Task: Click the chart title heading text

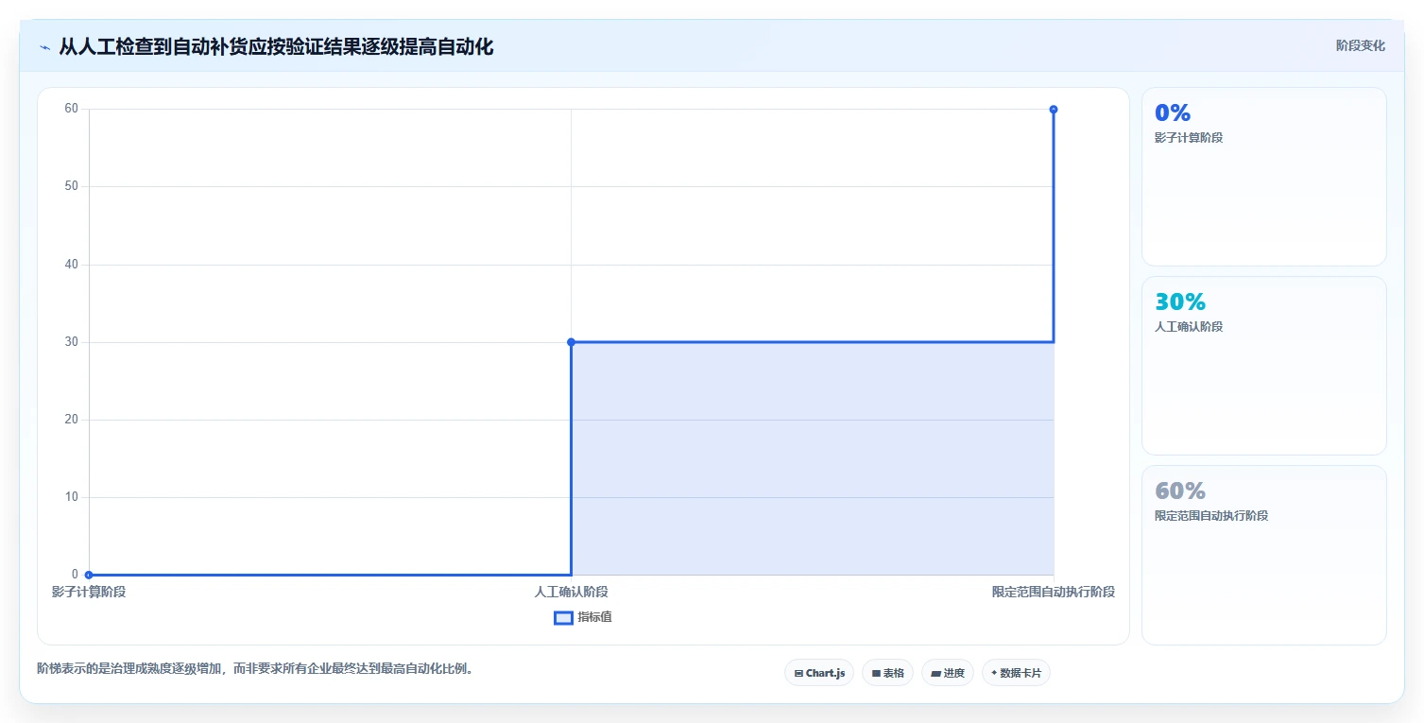Action: tap(276, 46)
